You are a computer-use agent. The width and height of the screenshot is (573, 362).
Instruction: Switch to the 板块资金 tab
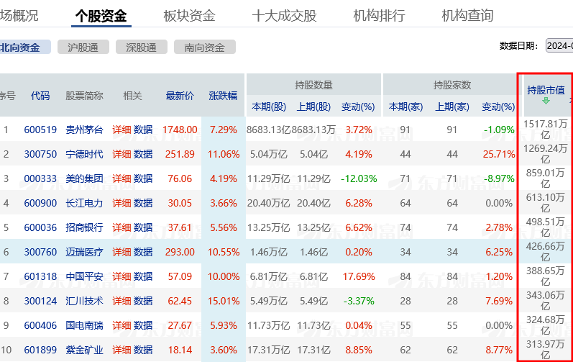tap(189, 15)
